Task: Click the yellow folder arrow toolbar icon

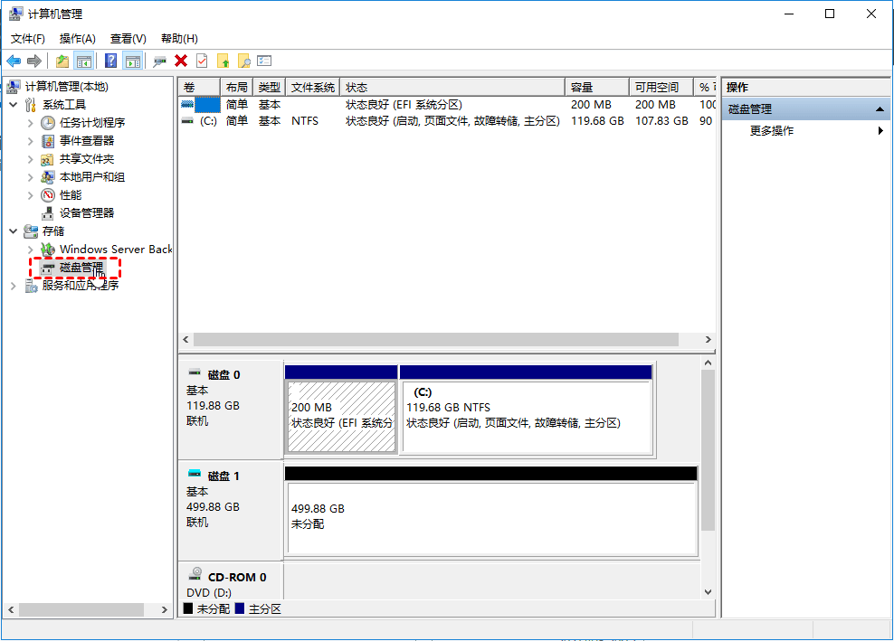Action: (223, 61)
